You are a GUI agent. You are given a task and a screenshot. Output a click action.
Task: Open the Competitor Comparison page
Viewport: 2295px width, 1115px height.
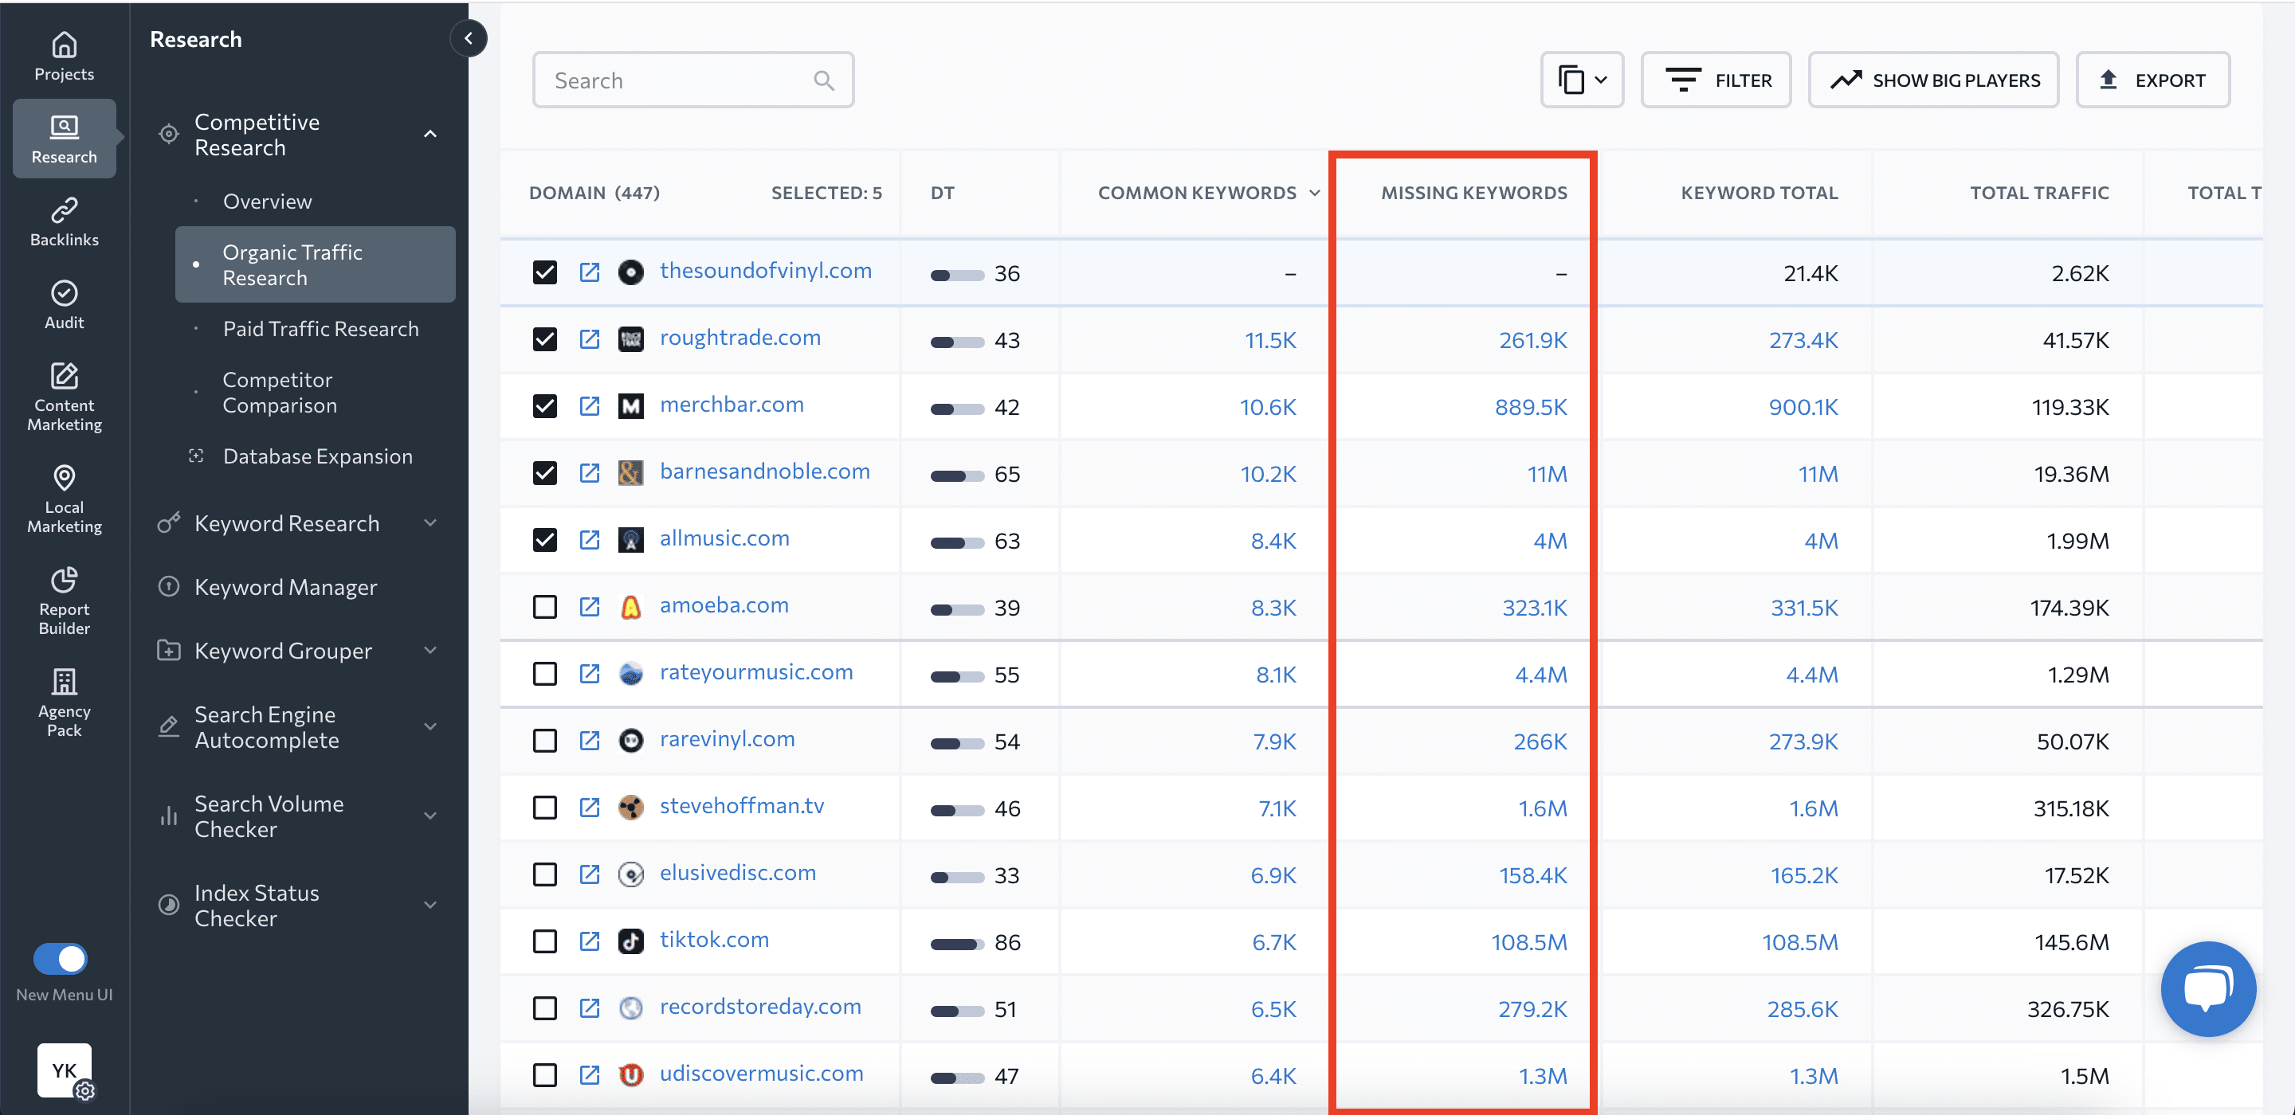click(x=279, y=392)
